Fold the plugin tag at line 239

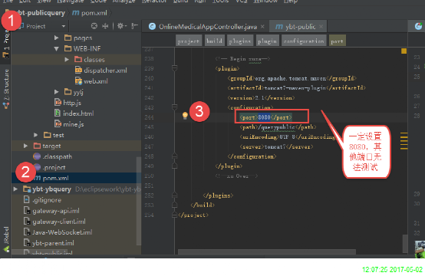[x=175, y=68]
